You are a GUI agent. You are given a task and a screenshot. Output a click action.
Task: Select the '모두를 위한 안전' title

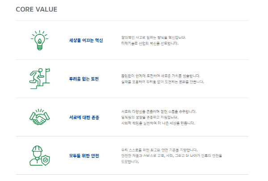click(84, 156)
